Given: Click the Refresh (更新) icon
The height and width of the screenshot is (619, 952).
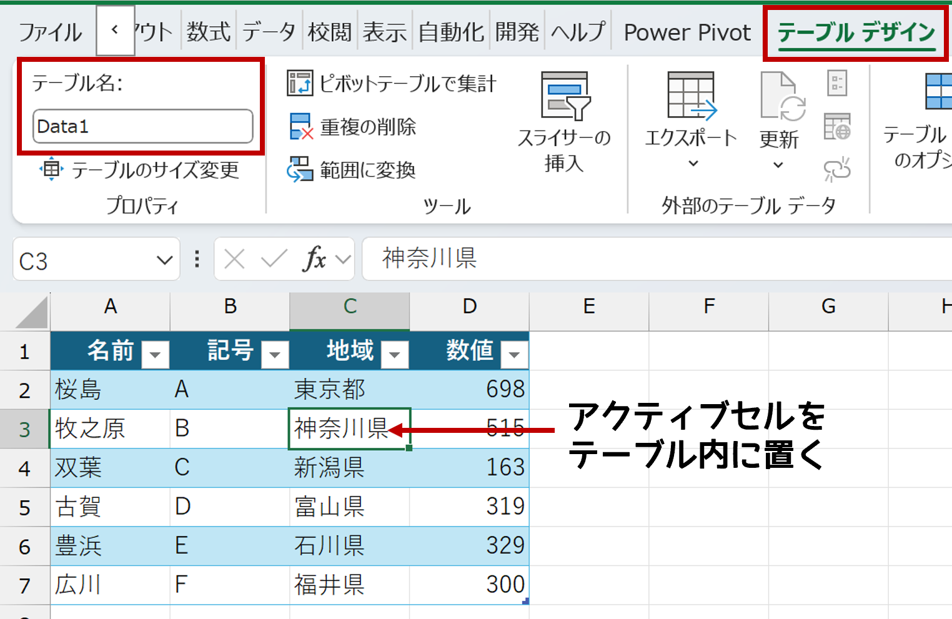Looking at the screenshot, I should [x=782, y=96].
